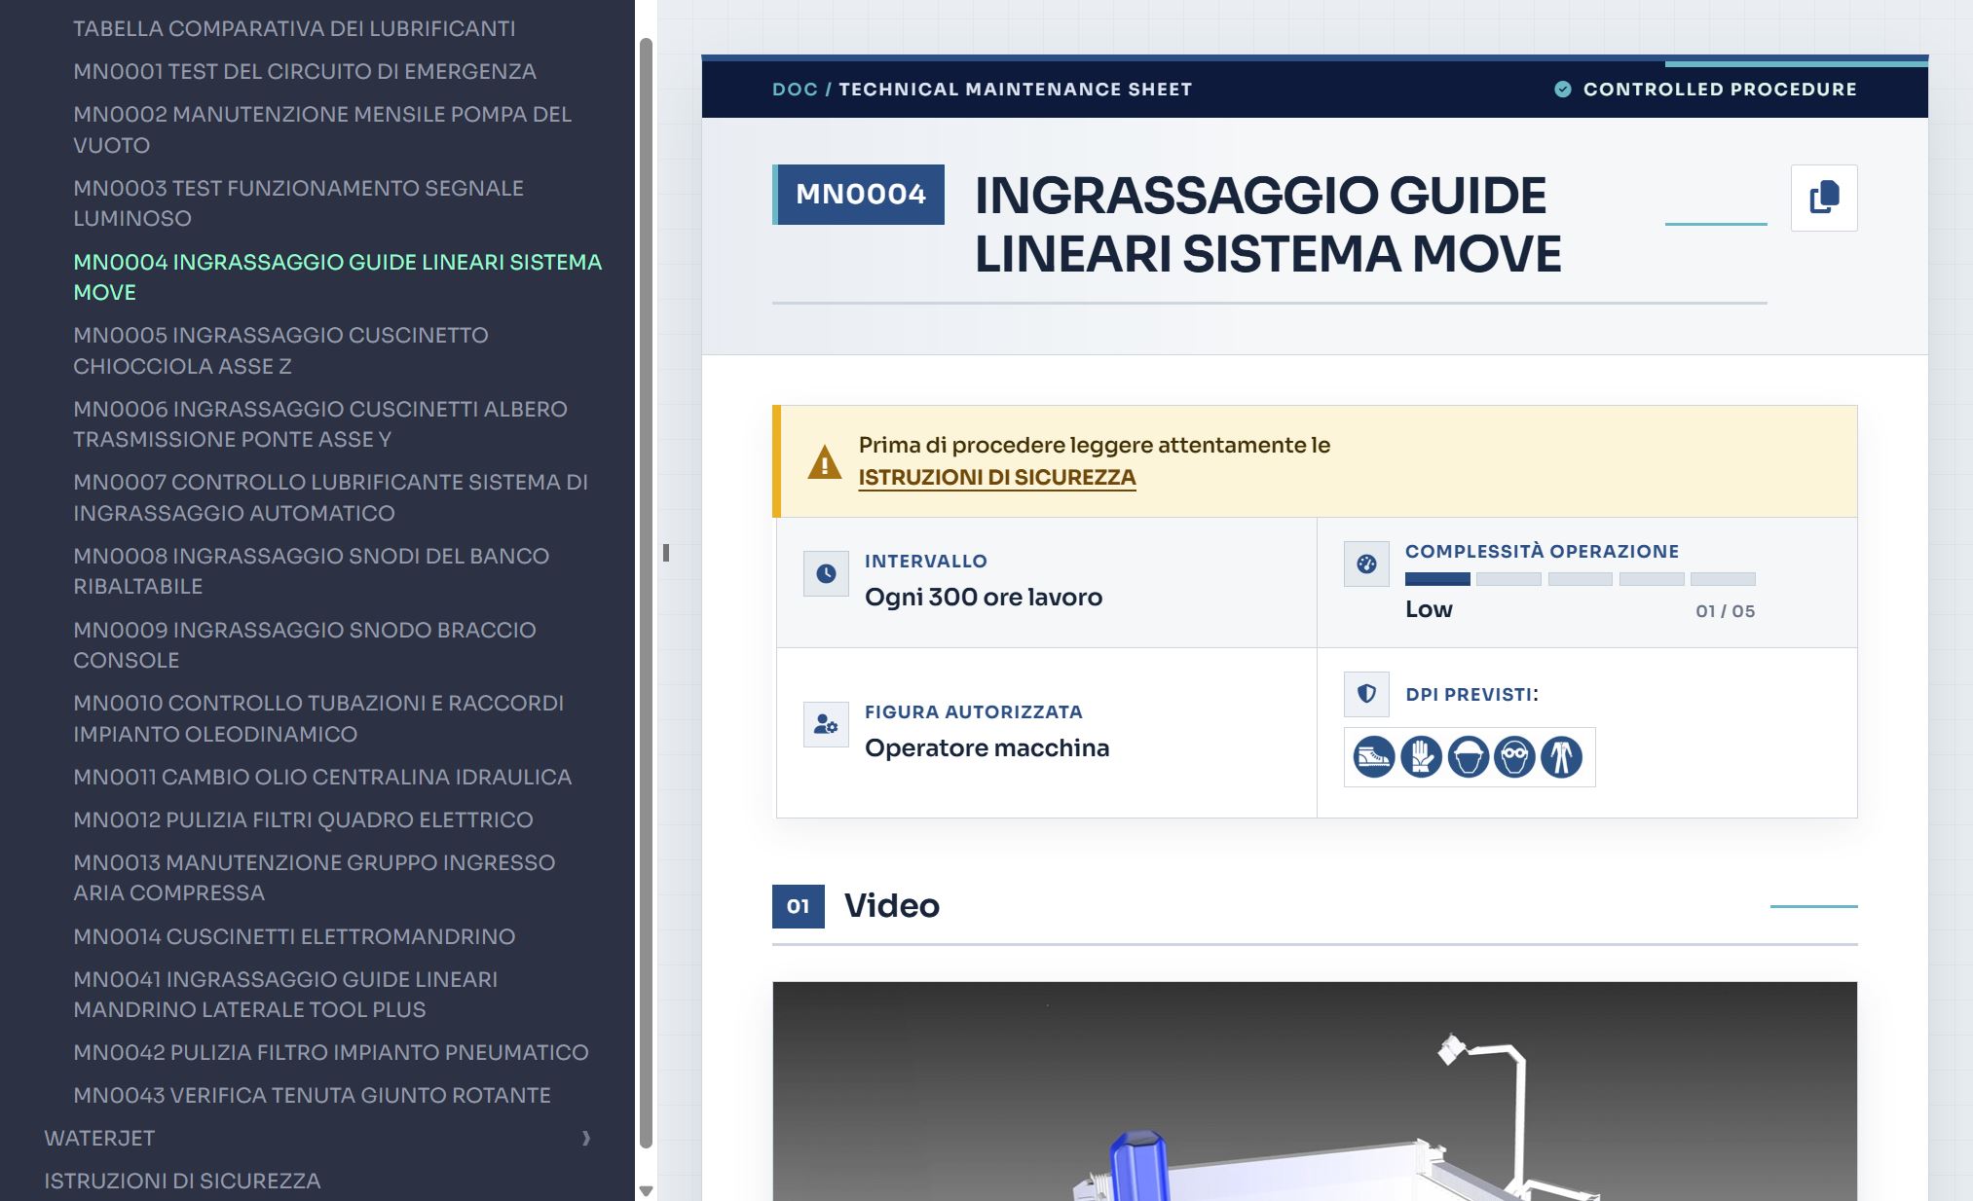1973x1201 pixels.
Task: Click the MN0004 code badge
Action: [859, 195]
